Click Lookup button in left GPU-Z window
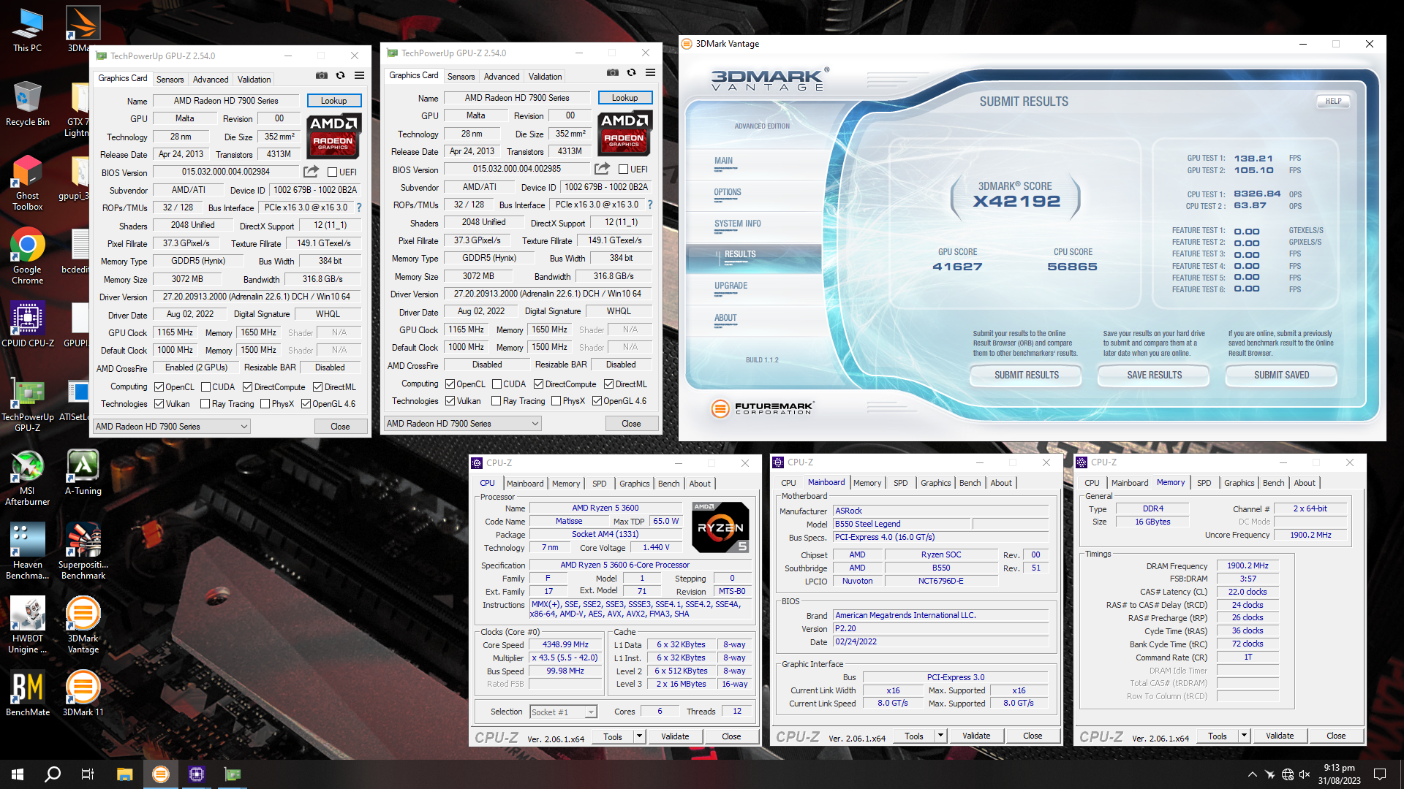The image size is (1404, 789). tap(333, 101)
